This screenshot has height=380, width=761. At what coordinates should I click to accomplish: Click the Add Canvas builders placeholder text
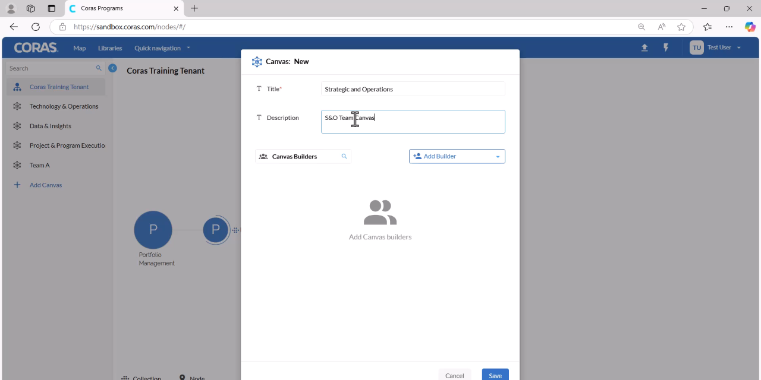tap(380, 237)
